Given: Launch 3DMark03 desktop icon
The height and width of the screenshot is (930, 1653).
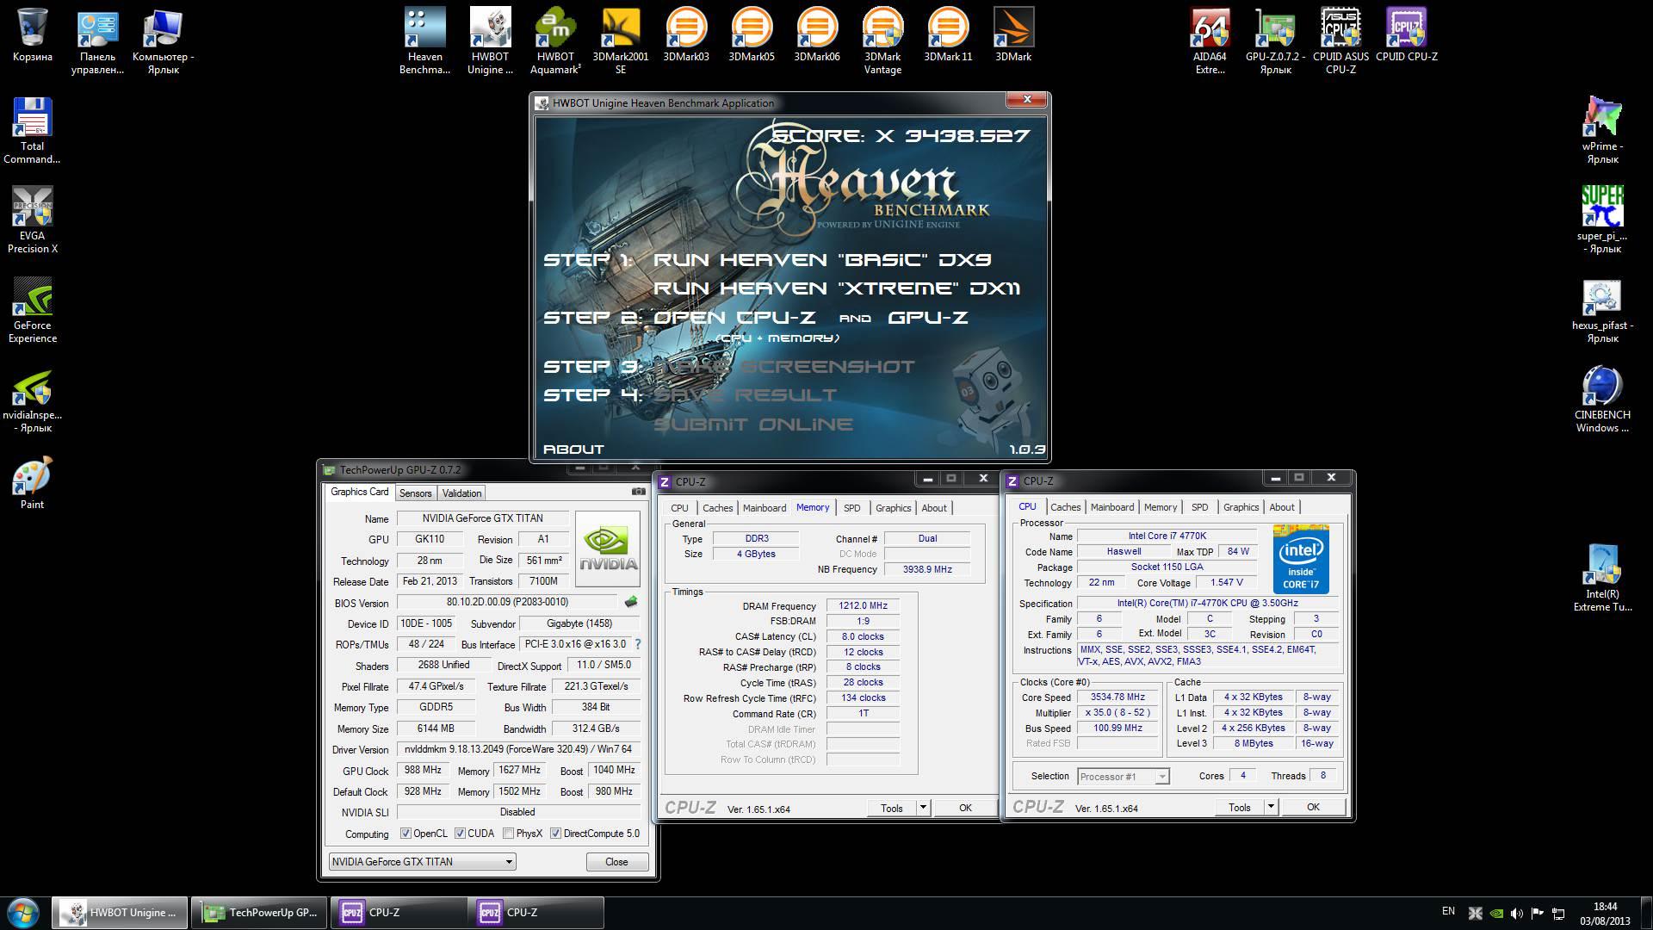Looking at the screenshot, I should click(x=686, y=37).
